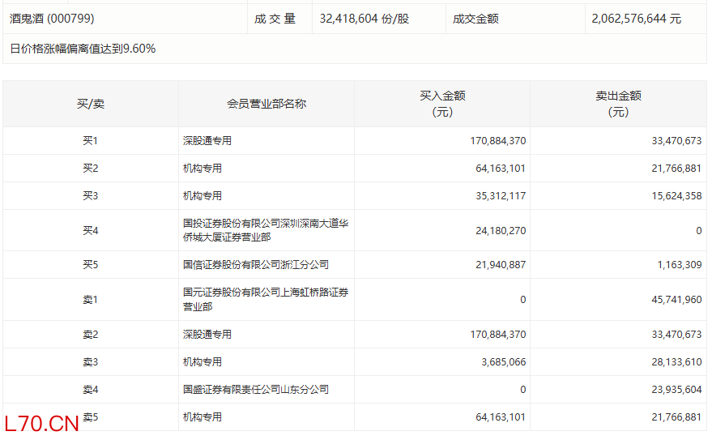Select buy amount 35,312,117 in 买3 row
This screenshot has height=440, width=712.
pyautogui.click(x=501, y=196)
